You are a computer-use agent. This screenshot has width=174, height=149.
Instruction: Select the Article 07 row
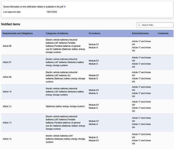(x=87, y=62)
